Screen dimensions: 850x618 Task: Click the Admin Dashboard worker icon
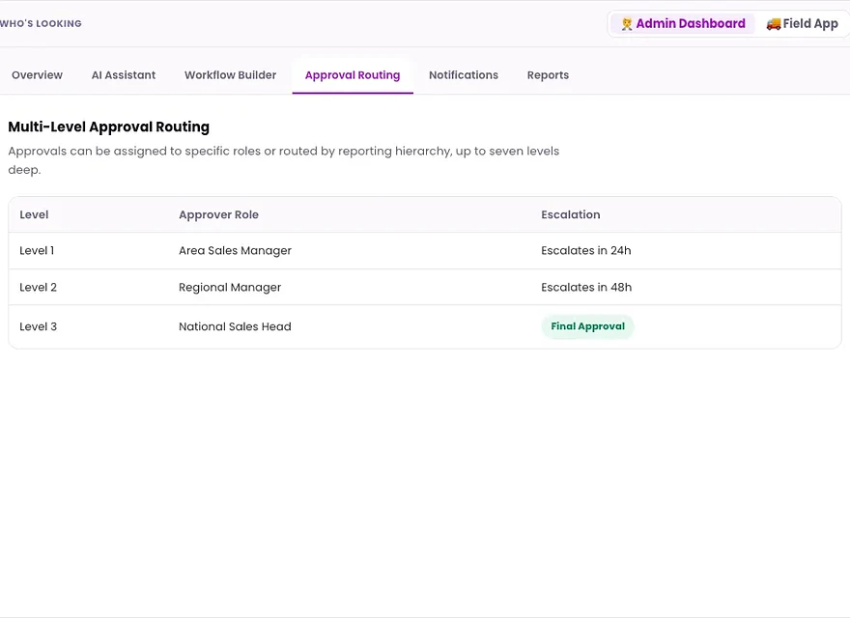tap(627, 24)
